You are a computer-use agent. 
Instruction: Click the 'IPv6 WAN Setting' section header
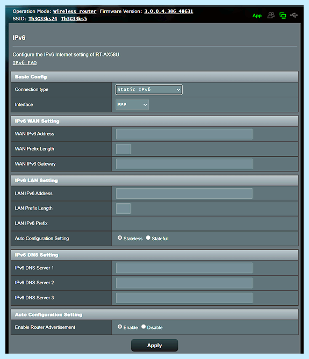pyautogui.click(x=155, y=121)
